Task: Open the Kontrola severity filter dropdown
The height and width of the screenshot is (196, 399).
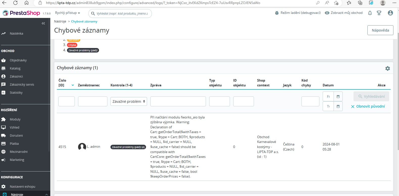Action: 129,101
